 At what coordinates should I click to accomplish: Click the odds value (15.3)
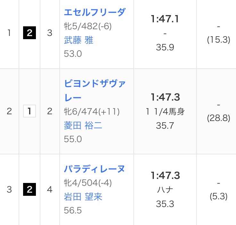pos(219,40)
